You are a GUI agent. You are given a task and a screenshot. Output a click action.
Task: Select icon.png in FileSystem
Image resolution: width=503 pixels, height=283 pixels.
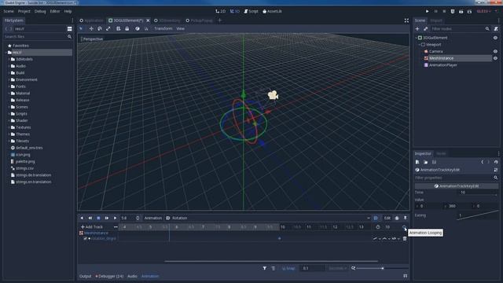(23, 155)
